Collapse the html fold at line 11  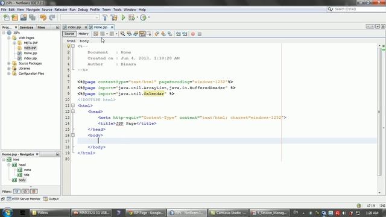click(73, 105)
